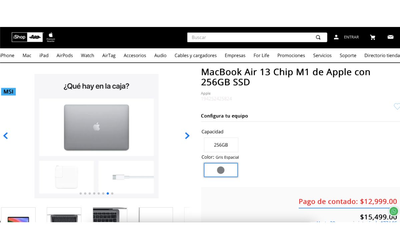Click the search magnifier icon
The width and height of the screenshot is (400, 249).
(x=318, y=37)
